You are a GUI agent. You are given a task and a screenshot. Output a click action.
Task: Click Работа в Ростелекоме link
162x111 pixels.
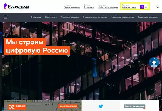[x=108, y=7]
